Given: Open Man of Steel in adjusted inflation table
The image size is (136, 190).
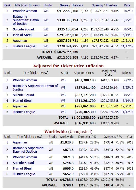Looking at the screenshot, I should coord(22,101).
